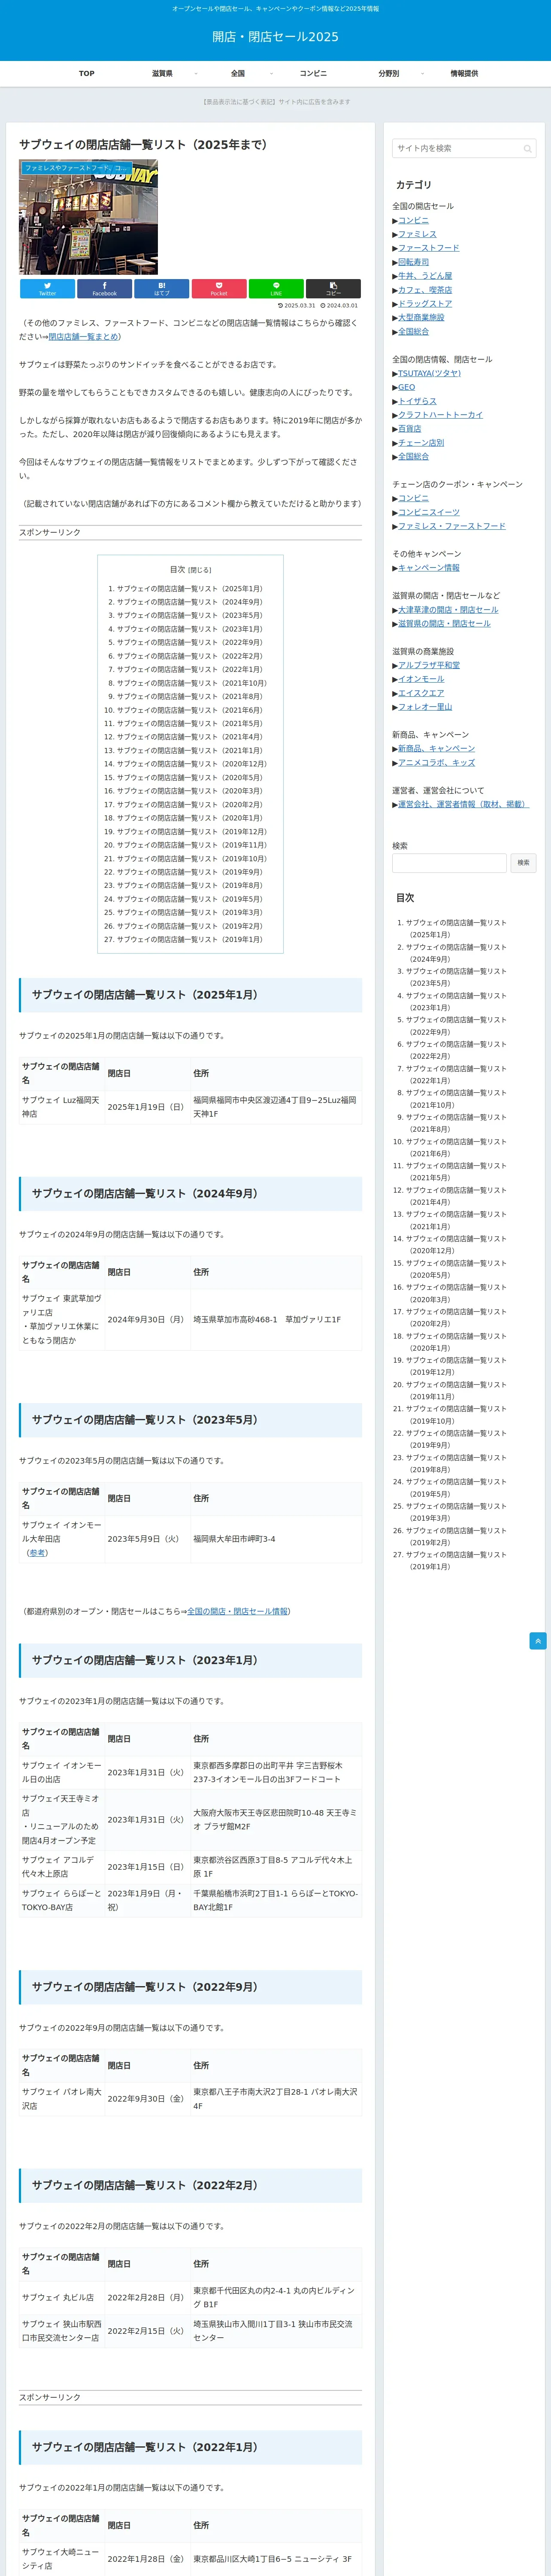Click the scroll-to-top arrow button
Image resolution: width=551 pixels, height=2576 pixels.
coord(538,1641)
